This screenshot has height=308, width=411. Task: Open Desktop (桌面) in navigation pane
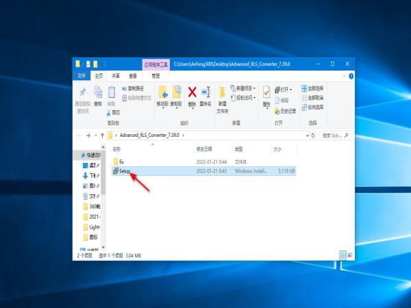click(91, 165)
